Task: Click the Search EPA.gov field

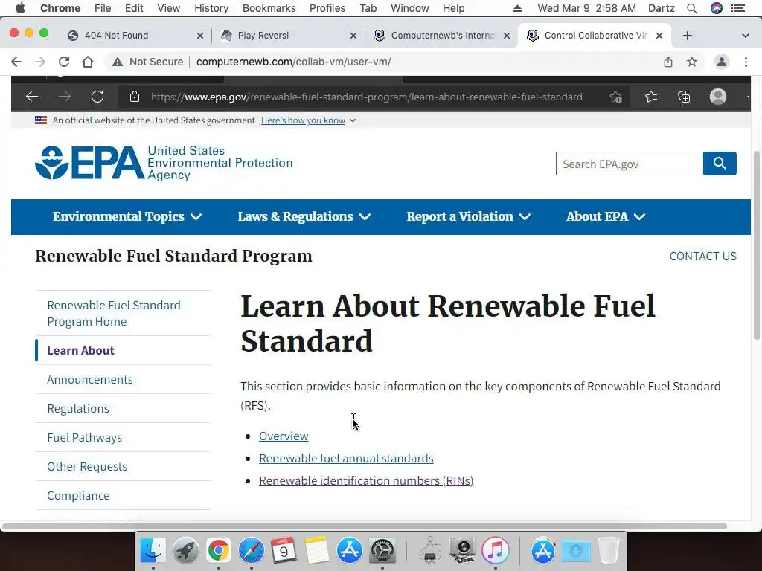Action: tap(630, 164)
